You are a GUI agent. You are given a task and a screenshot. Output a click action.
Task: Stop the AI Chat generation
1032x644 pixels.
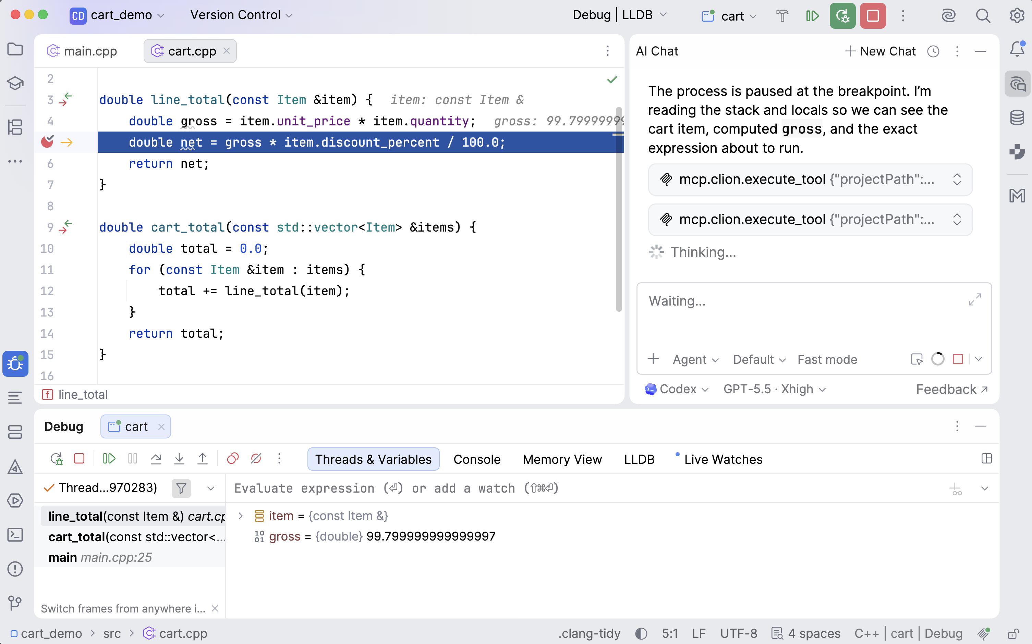pyautogui.click(x=958, y=359)
